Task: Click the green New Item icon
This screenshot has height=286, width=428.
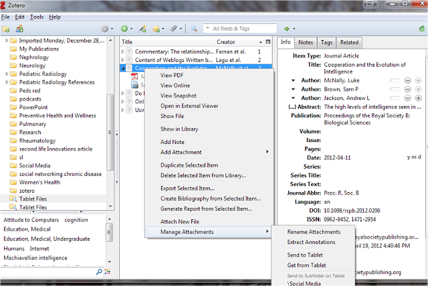Action: click(124, 29)
